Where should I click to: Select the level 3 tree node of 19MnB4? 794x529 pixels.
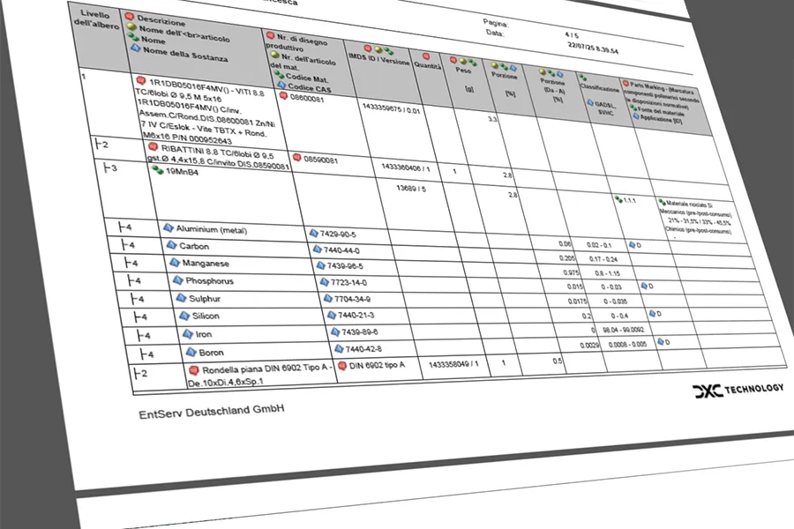pos(110,168)
